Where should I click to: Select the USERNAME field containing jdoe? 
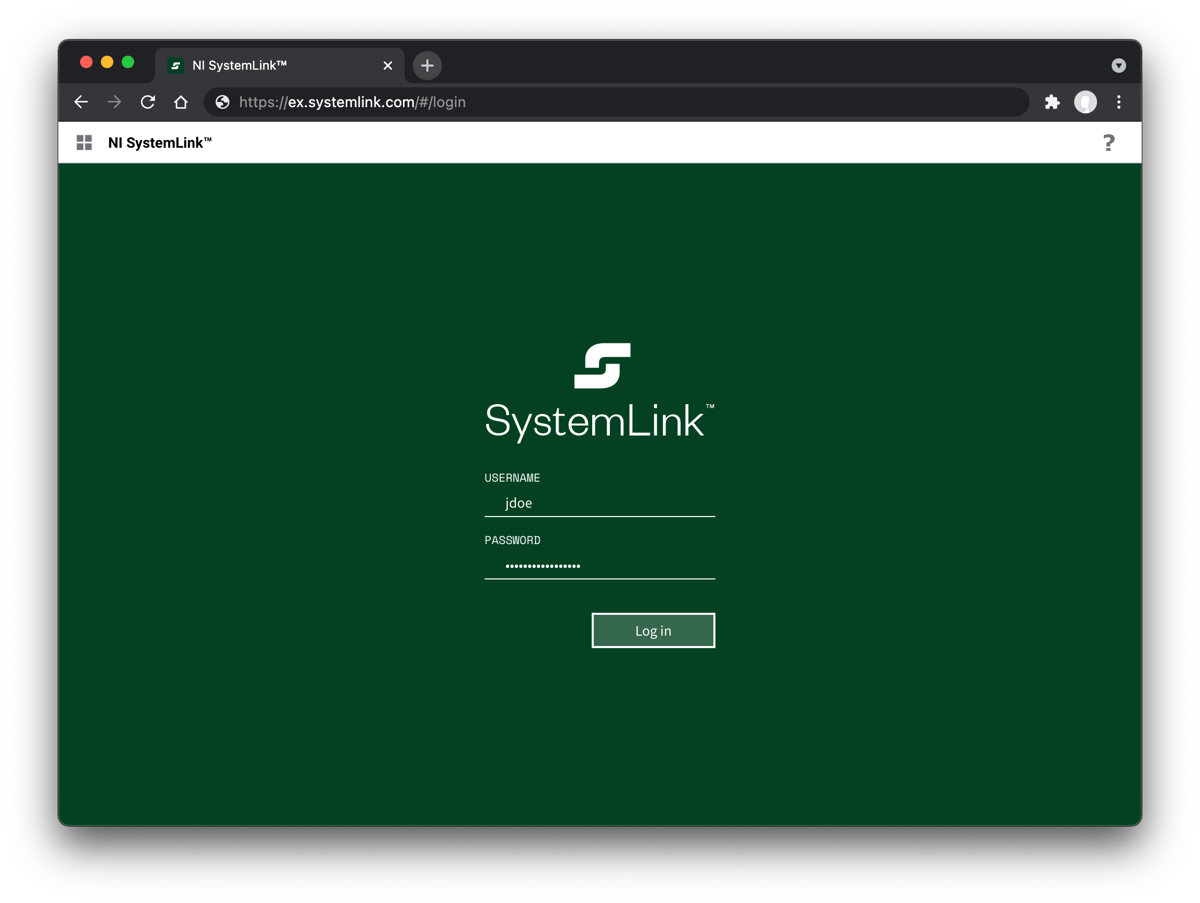point(599,503)
